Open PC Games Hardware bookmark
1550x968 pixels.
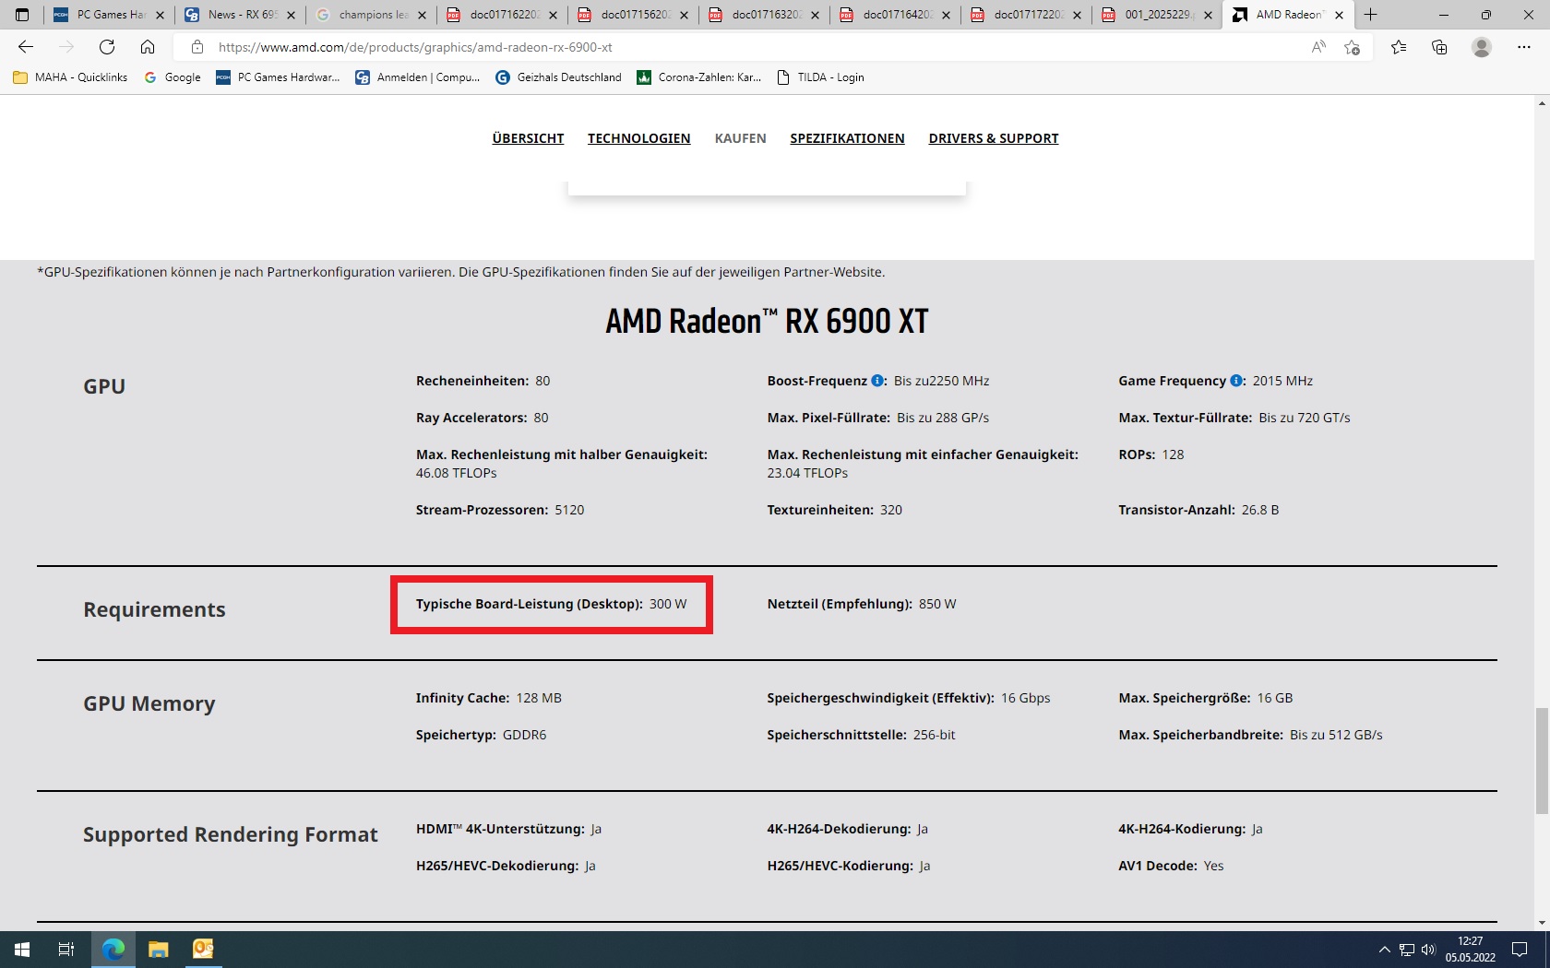(x=278, y=77)
